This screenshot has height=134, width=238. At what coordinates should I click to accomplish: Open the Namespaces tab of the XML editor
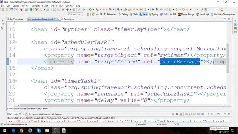[21, 109]
